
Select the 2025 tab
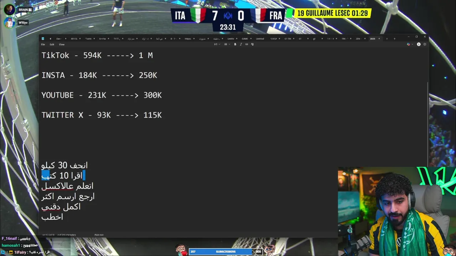click(373, 38)
